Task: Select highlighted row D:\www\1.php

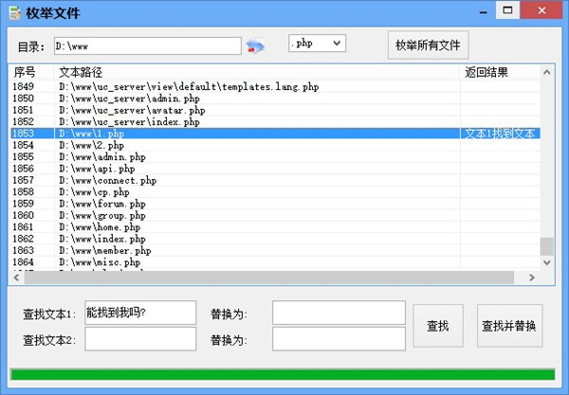Action: click(275, 134)
